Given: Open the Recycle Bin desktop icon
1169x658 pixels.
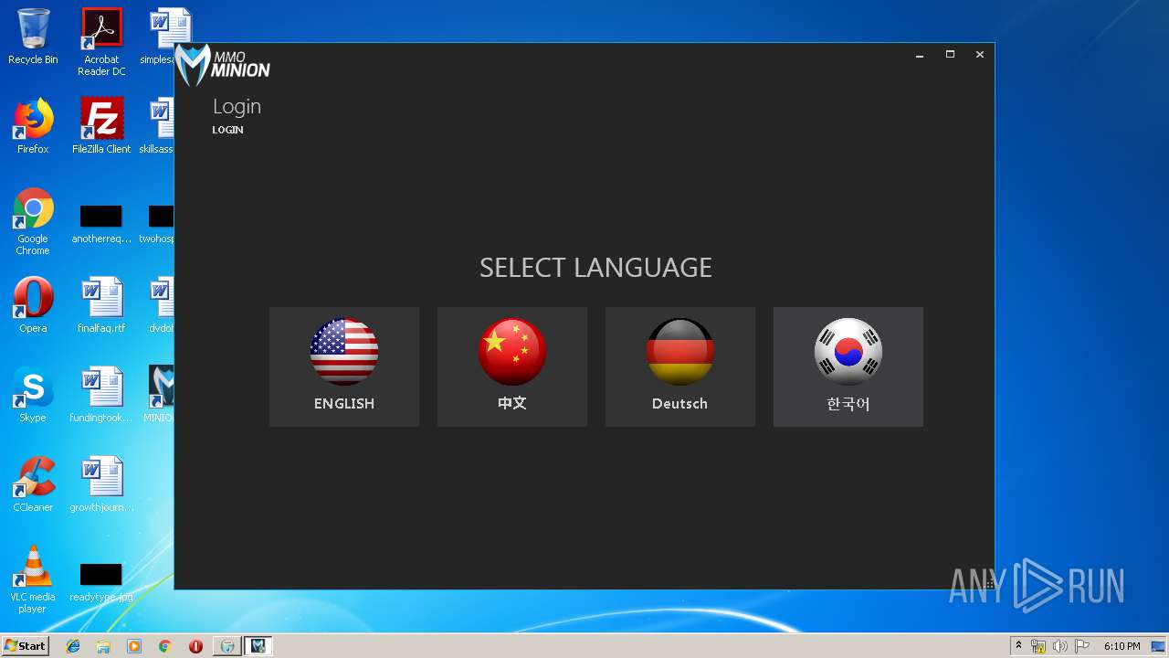Looking at the screenshot, I should point(33,37).
